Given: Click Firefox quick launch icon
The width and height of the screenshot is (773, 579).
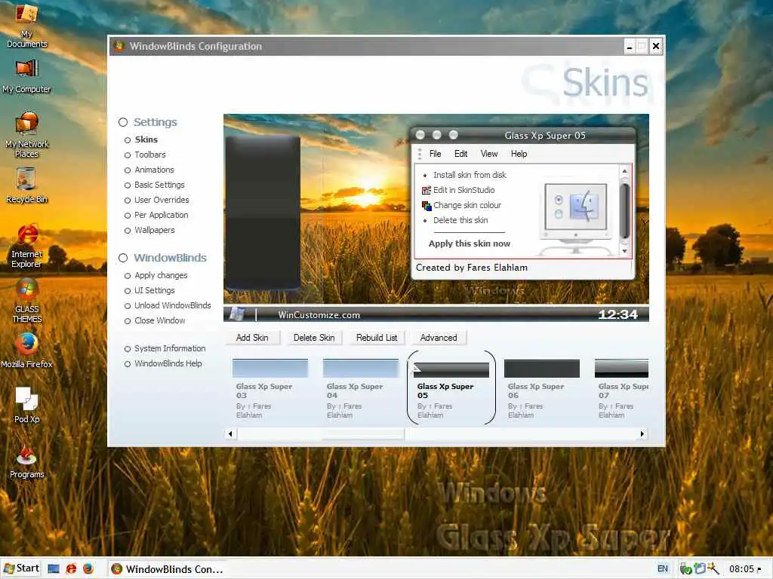Looking at the screenshot, I should tap(88, 568).
